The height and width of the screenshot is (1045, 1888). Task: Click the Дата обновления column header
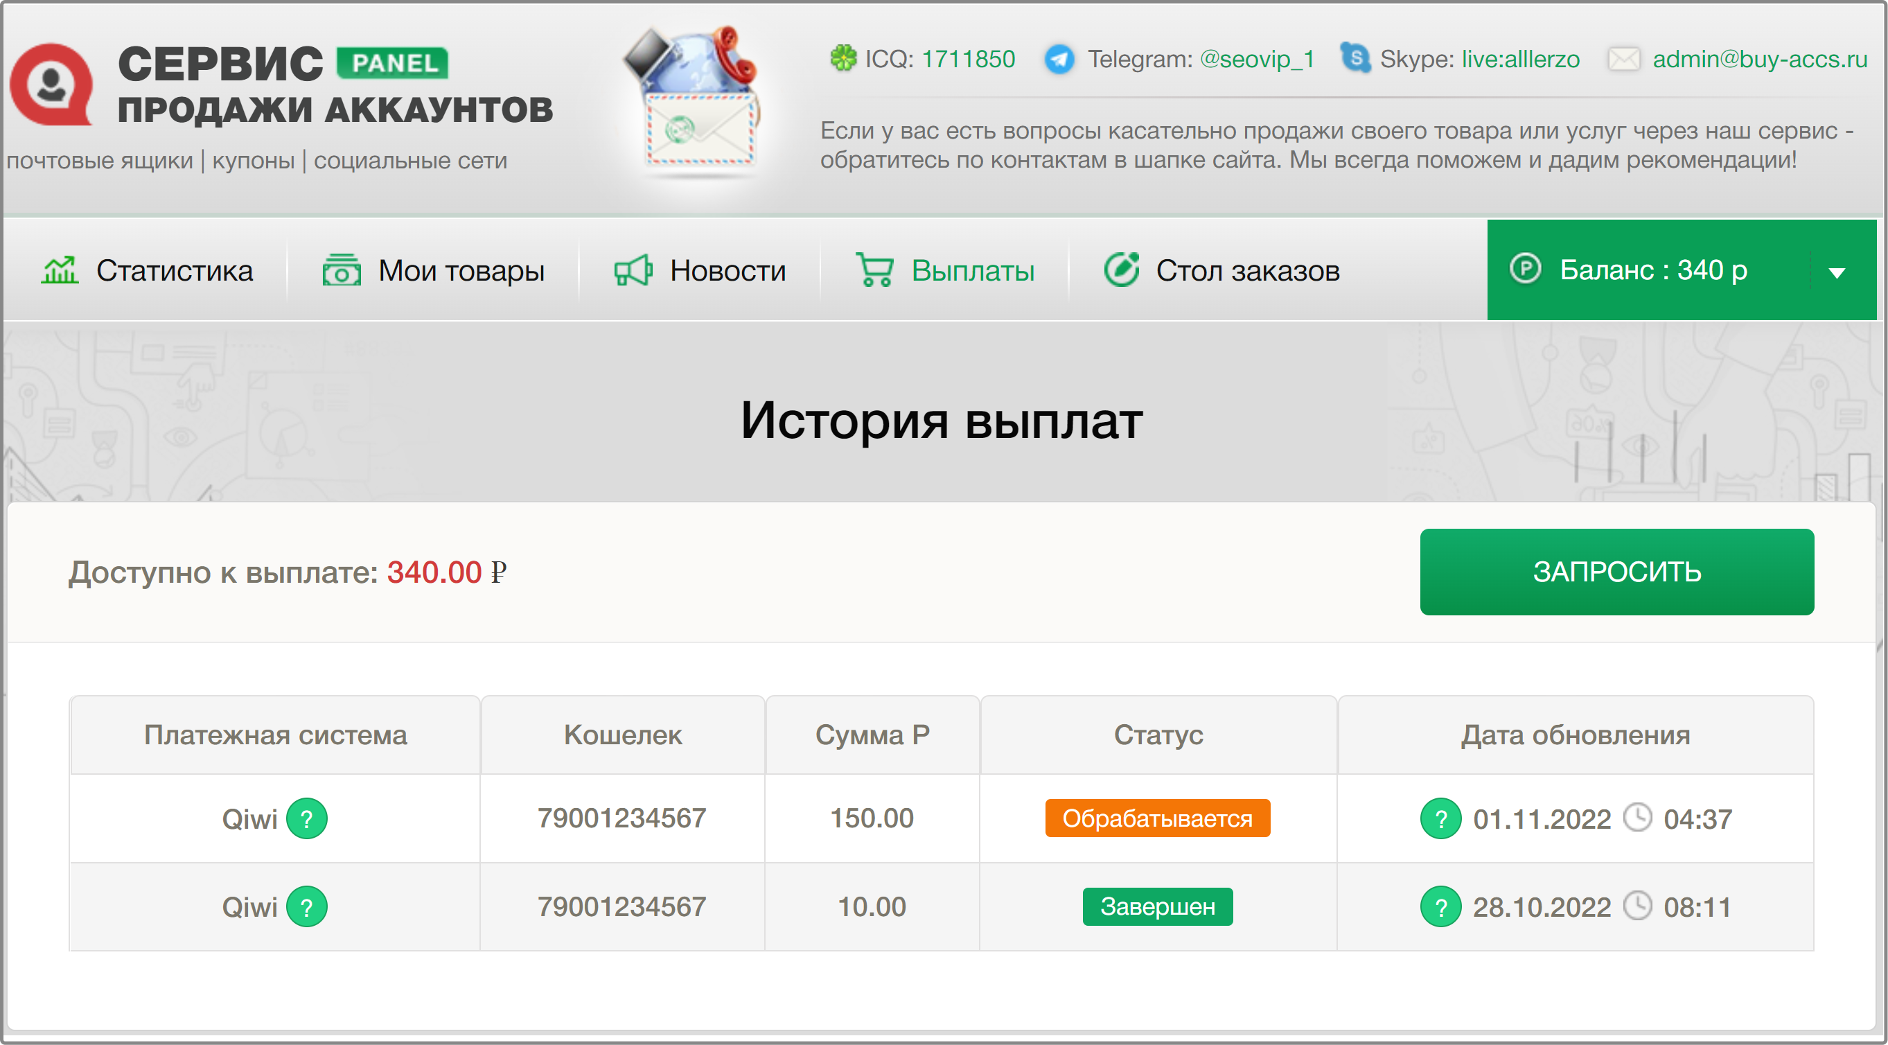(1575, 735)
